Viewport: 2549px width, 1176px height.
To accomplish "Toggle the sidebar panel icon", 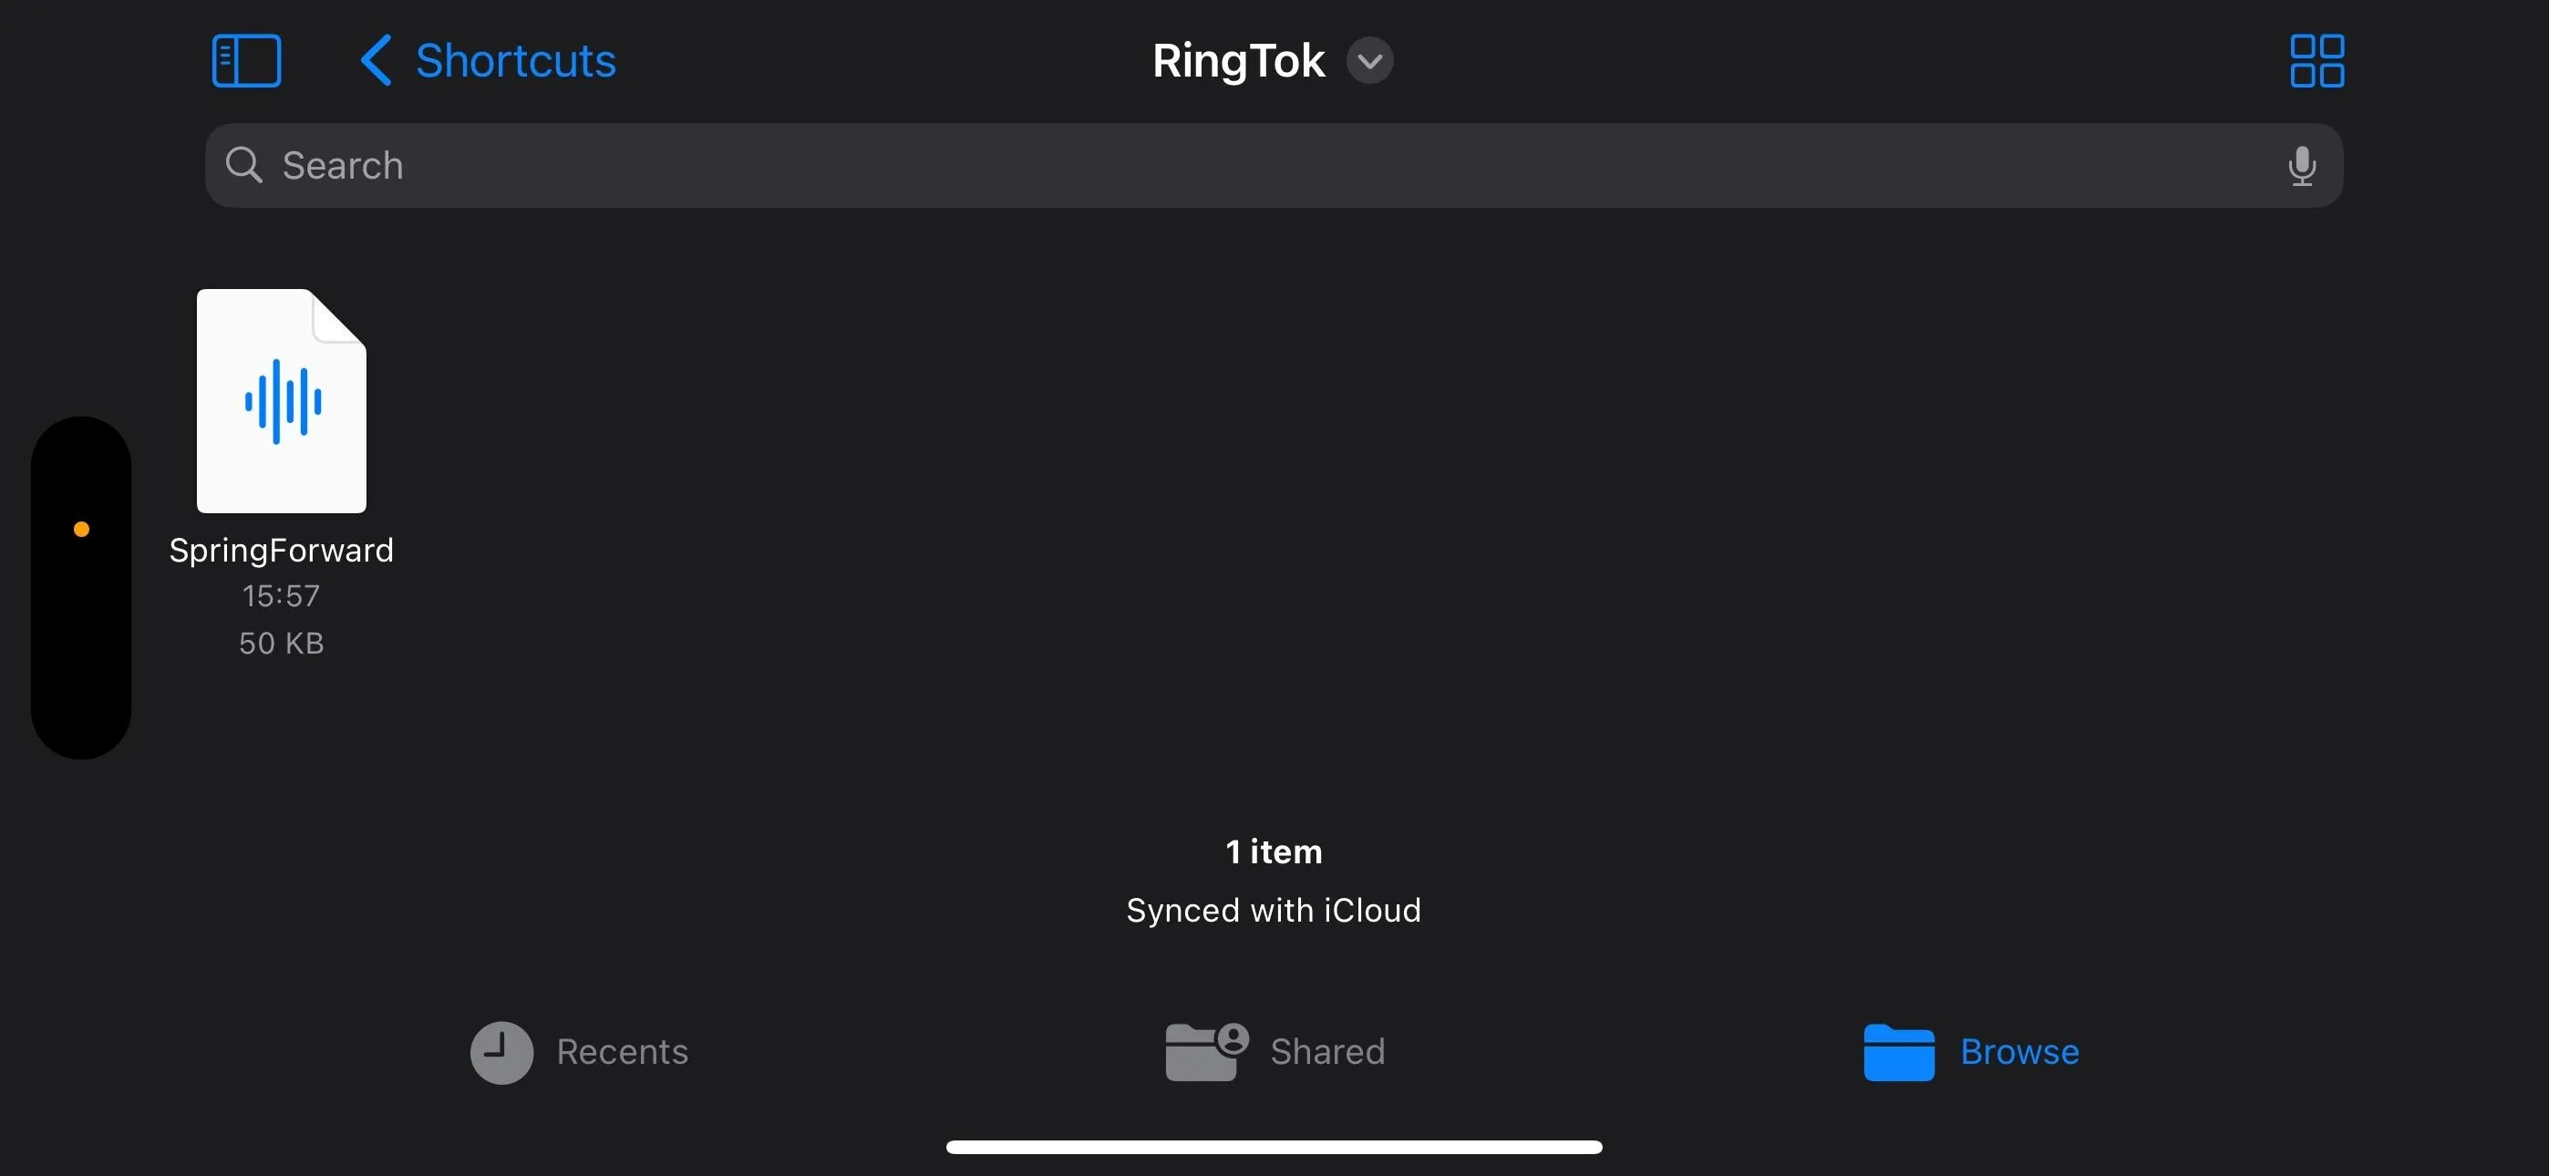I will [x=246, y=60].
